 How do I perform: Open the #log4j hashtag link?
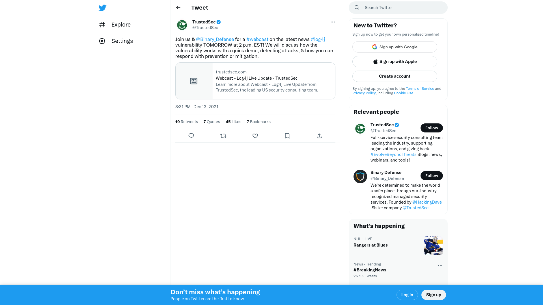(x=318, y=39)
